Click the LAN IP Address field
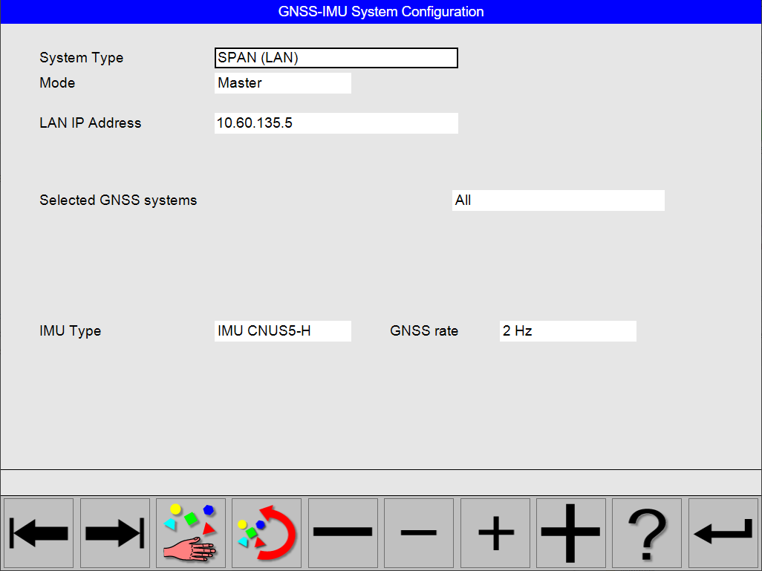The image size is (762, 571). coord(336,123)
